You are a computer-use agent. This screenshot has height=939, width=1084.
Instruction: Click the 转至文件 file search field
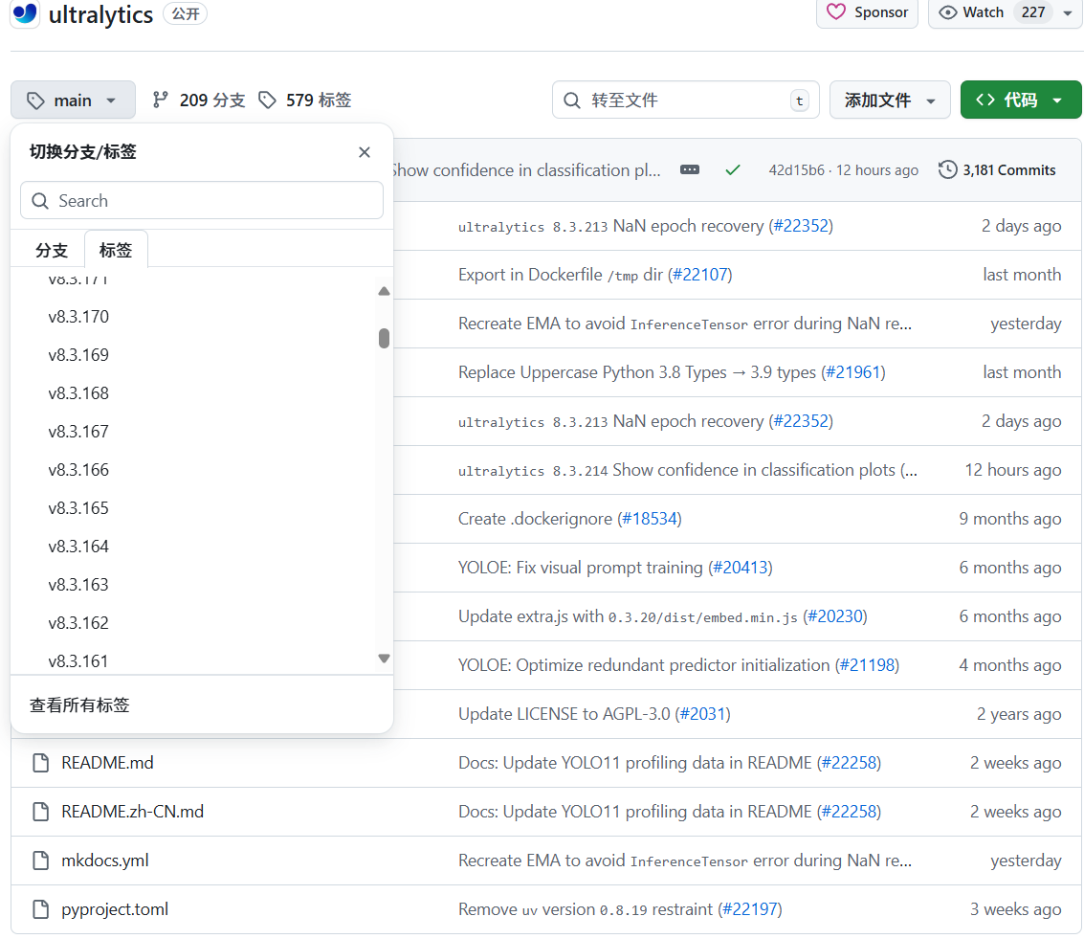click(685, 101)
